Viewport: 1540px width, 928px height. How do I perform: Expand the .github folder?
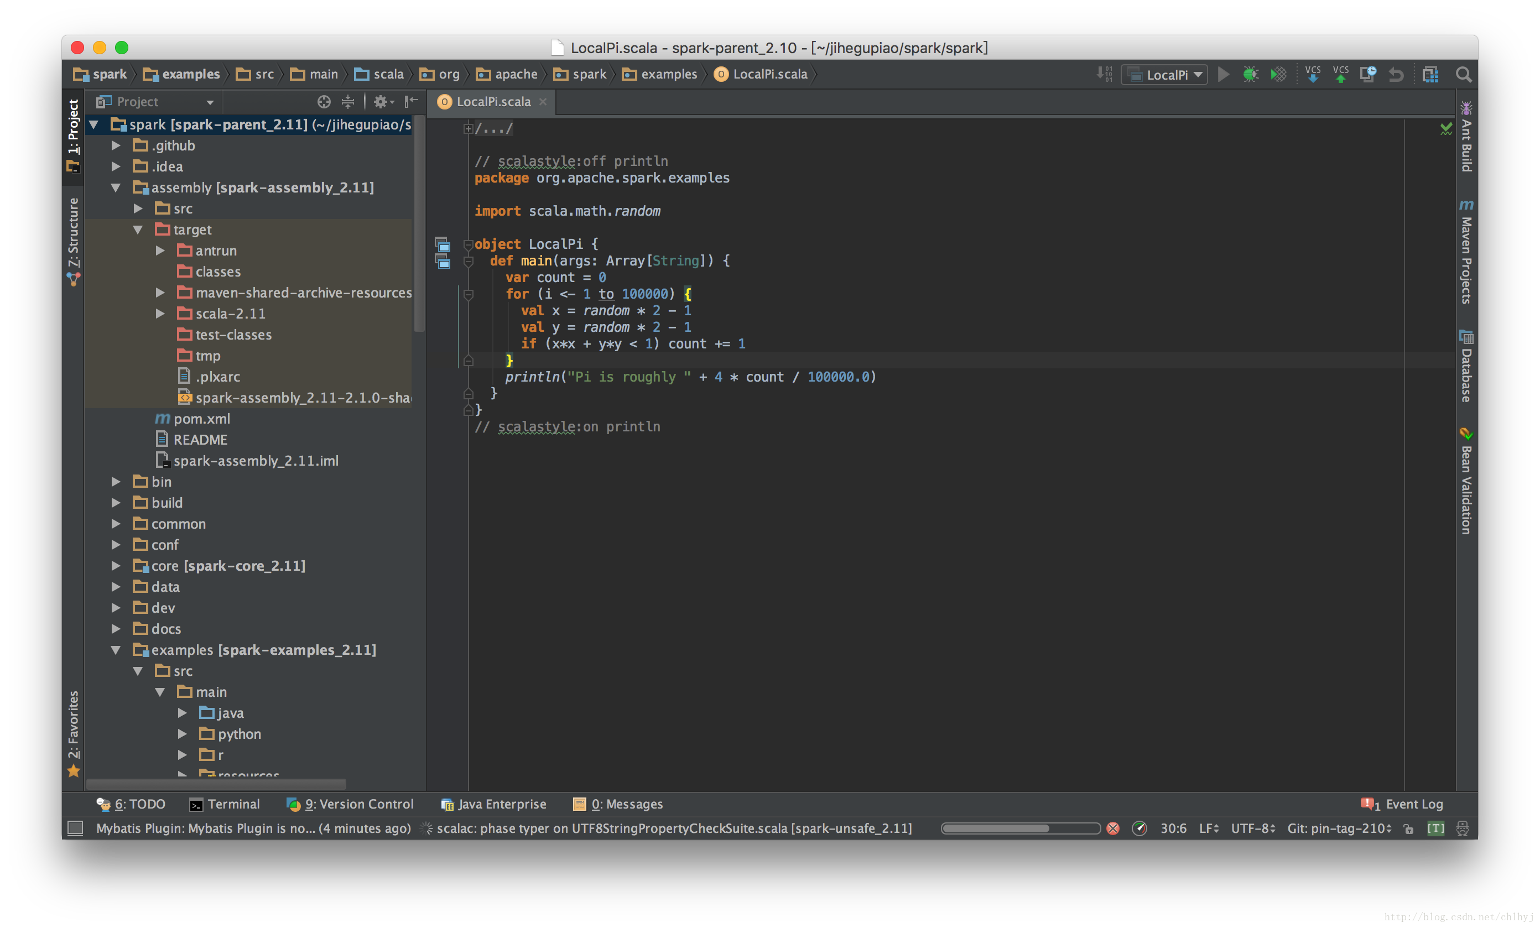pos(116,145)
